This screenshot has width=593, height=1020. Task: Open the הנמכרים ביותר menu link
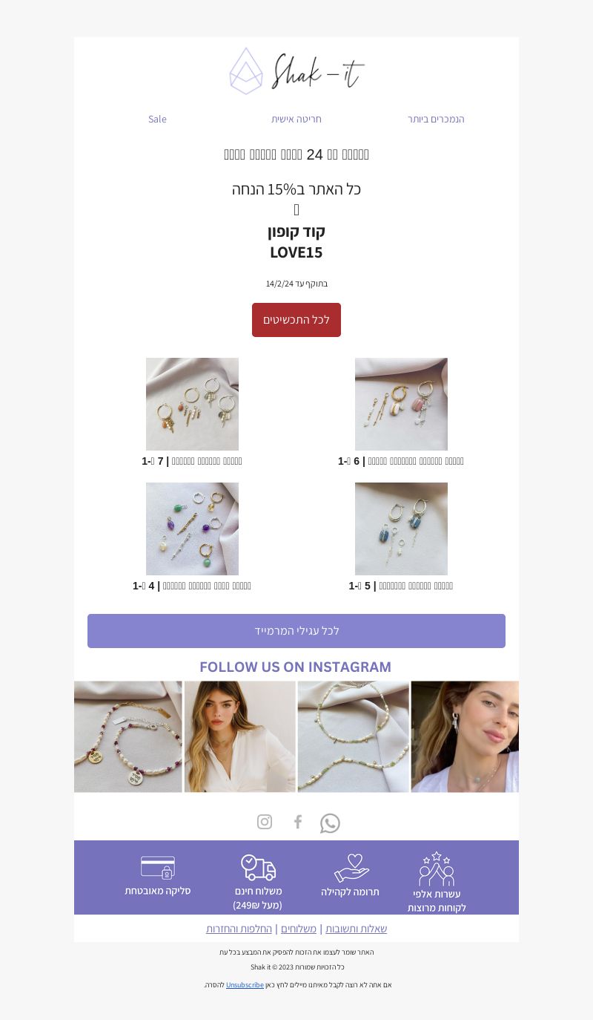(436, 119)
